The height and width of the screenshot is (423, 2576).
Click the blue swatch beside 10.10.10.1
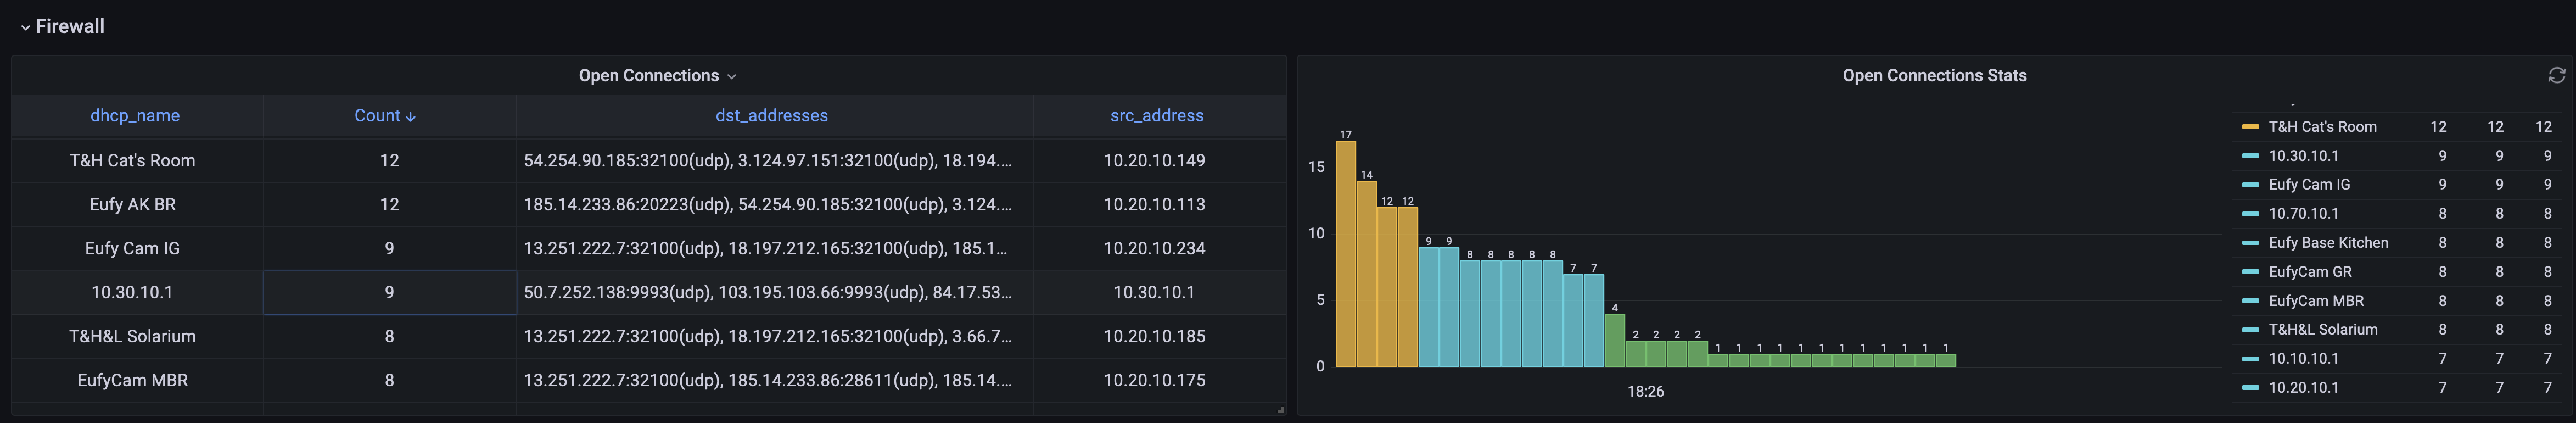point(2250,359)
